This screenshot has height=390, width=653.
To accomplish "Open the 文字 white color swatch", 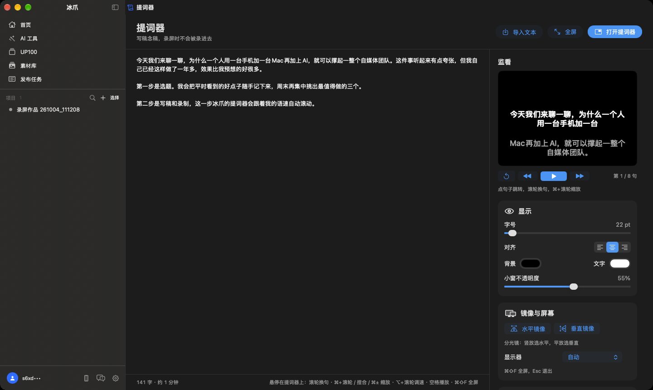I will 620,263.
